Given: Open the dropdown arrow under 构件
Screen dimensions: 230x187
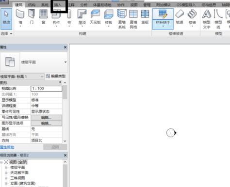Looking at the screenshot, I should coord(56,26).
